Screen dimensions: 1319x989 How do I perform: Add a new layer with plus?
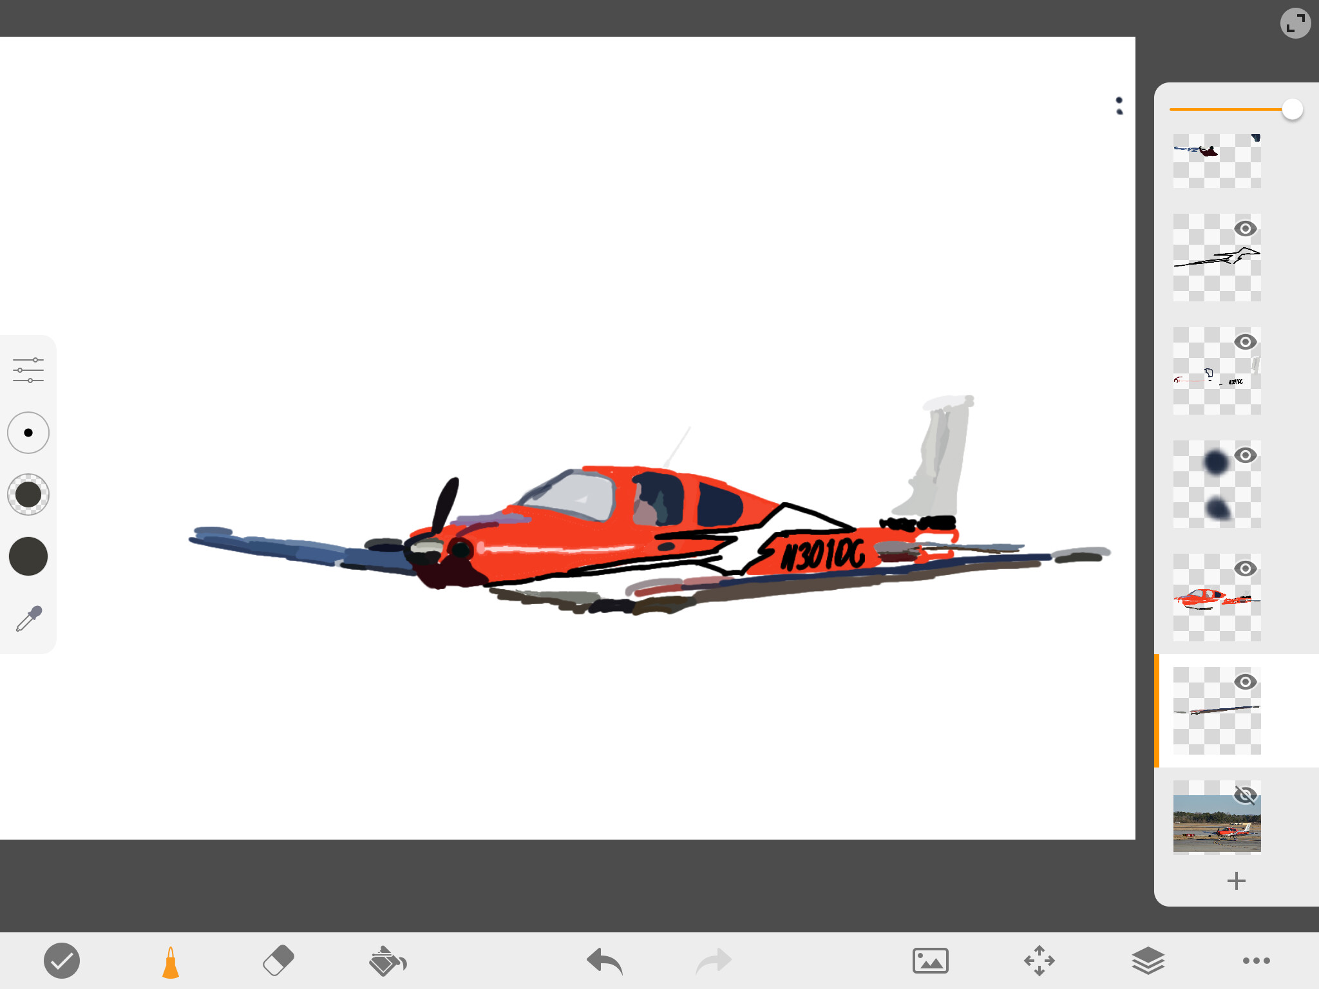click(x=1236, y=881)
